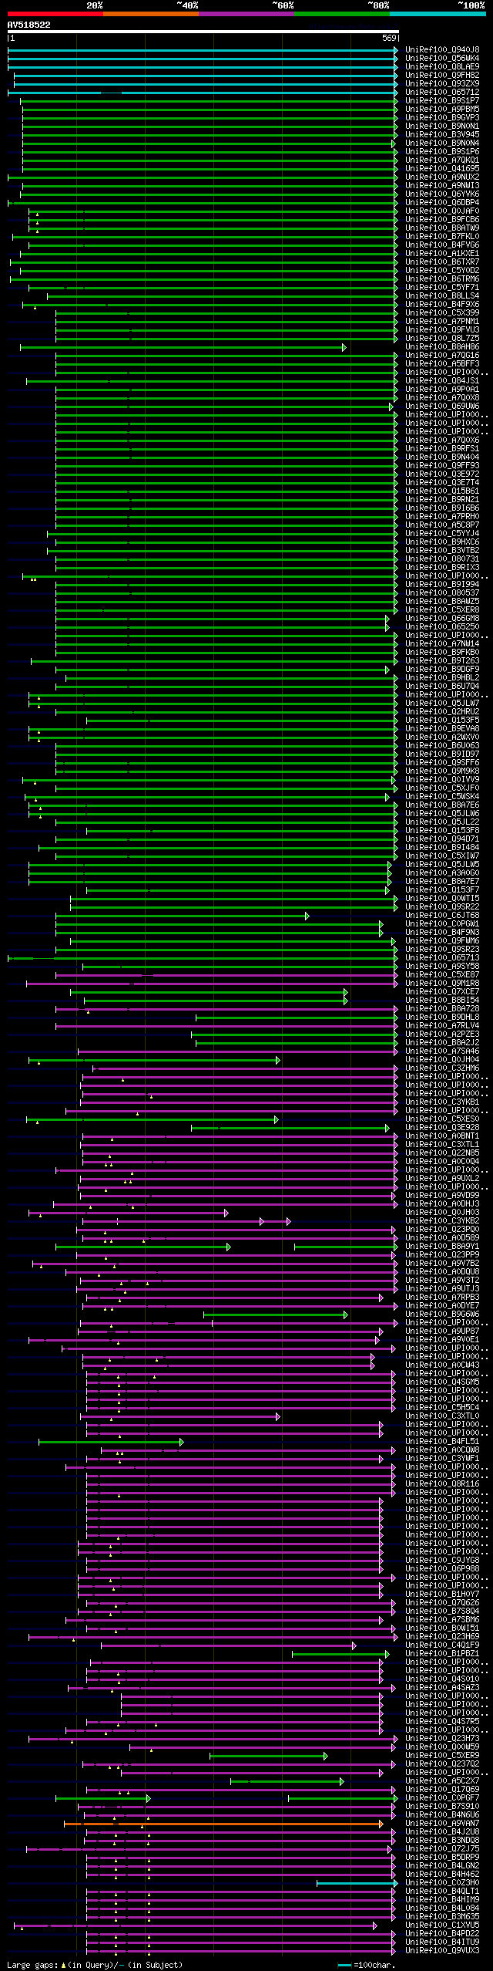
Task: Click the '=100char.' scale legend
Action: point(365,1965)
